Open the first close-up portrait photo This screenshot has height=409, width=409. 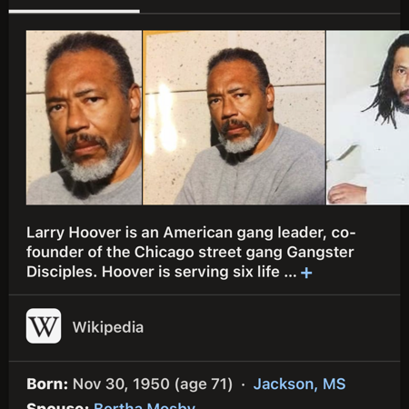(x=84, y=117)
